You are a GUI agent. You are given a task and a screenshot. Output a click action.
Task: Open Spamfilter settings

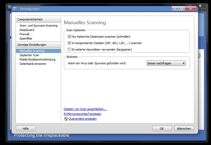26,38
